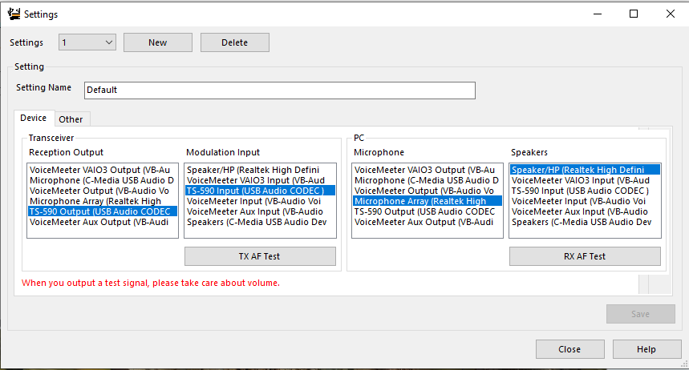Select VoiceMeeter VAIO3 Input in PC Speakers list
The height and width of the screenshot is (370, 689).
pos(585,180)
